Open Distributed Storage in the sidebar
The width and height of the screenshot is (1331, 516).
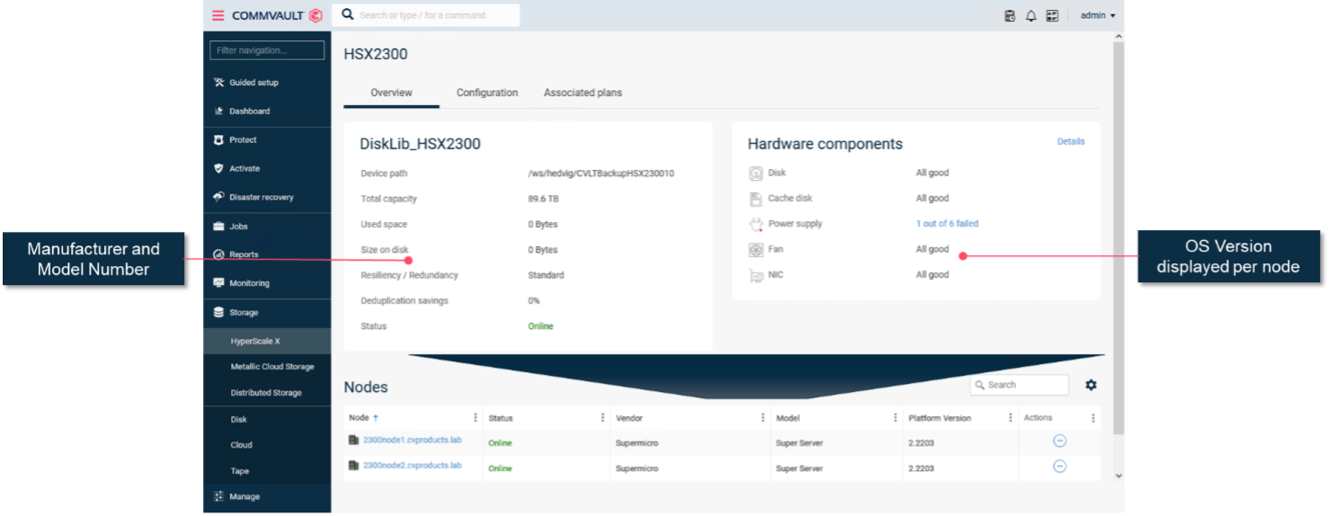point(267,393)
